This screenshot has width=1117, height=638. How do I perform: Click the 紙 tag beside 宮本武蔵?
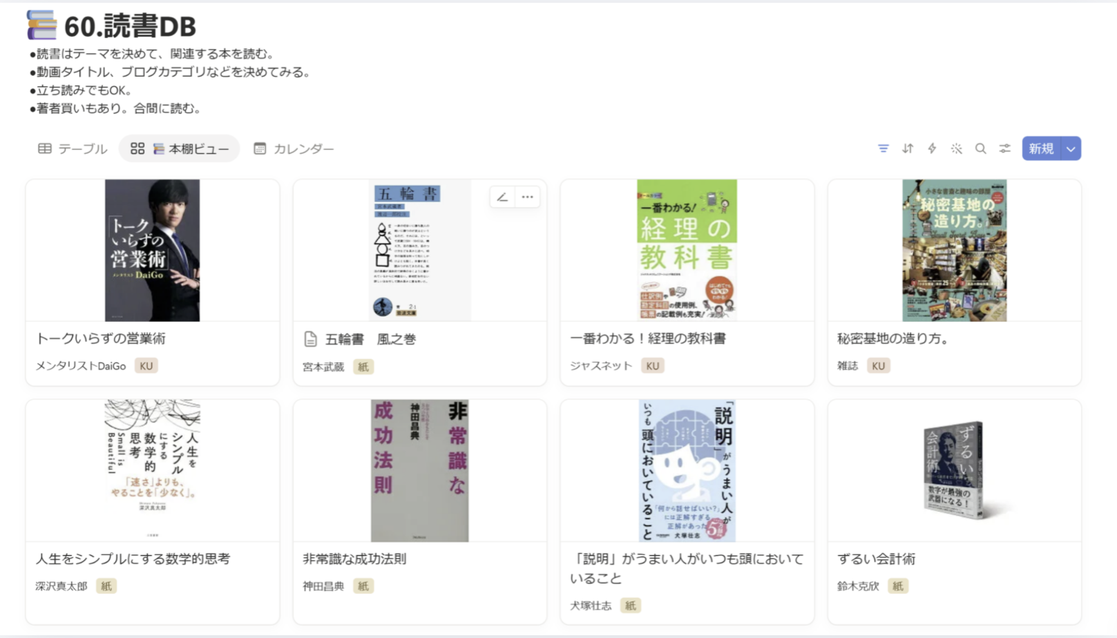click(x=363, y=367)
